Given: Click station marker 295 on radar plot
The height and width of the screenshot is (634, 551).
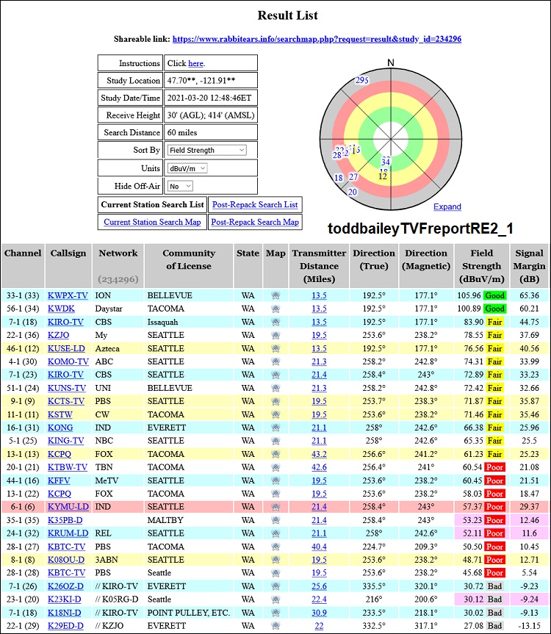Looking at the screenshot, I should [361, 80].
